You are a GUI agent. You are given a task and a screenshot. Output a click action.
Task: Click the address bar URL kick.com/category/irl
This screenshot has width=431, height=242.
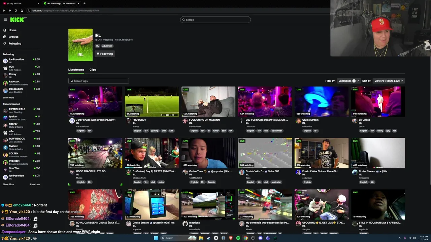point(66,10)
